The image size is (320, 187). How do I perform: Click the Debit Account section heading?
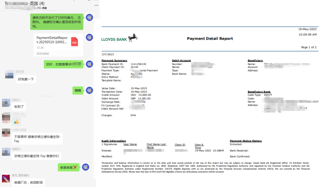[x=181, y=60]
